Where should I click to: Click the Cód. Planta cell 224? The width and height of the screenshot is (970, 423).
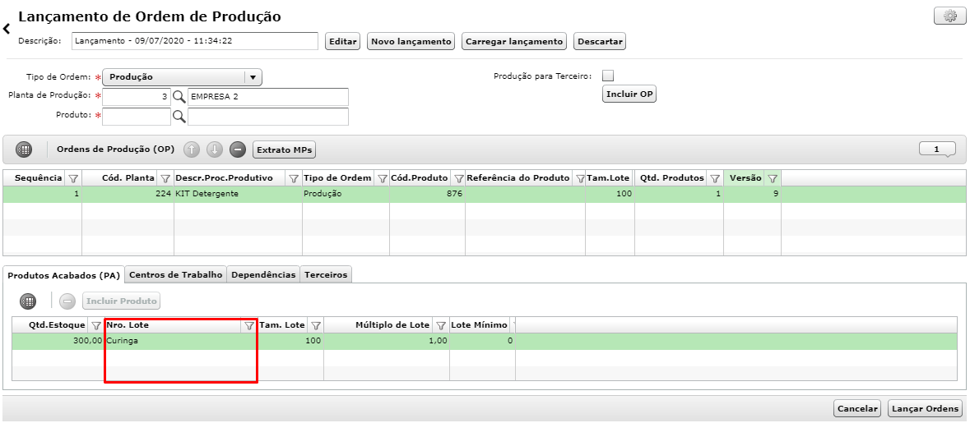[x=128, y=194]
